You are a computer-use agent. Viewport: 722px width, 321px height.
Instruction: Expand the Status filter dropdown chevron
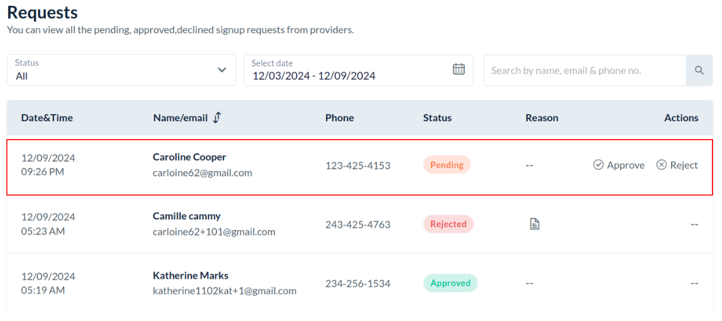coord(222,70)
